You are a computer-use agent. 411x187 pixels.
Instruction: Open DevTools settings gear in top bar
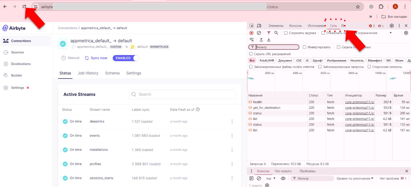(392, 26)
